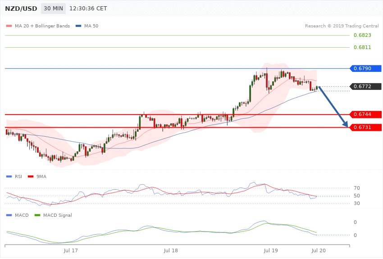The width and height of the screenshot is (383, 259).
Task: Click the 9MA legend swatch
Action: [31, 176]
